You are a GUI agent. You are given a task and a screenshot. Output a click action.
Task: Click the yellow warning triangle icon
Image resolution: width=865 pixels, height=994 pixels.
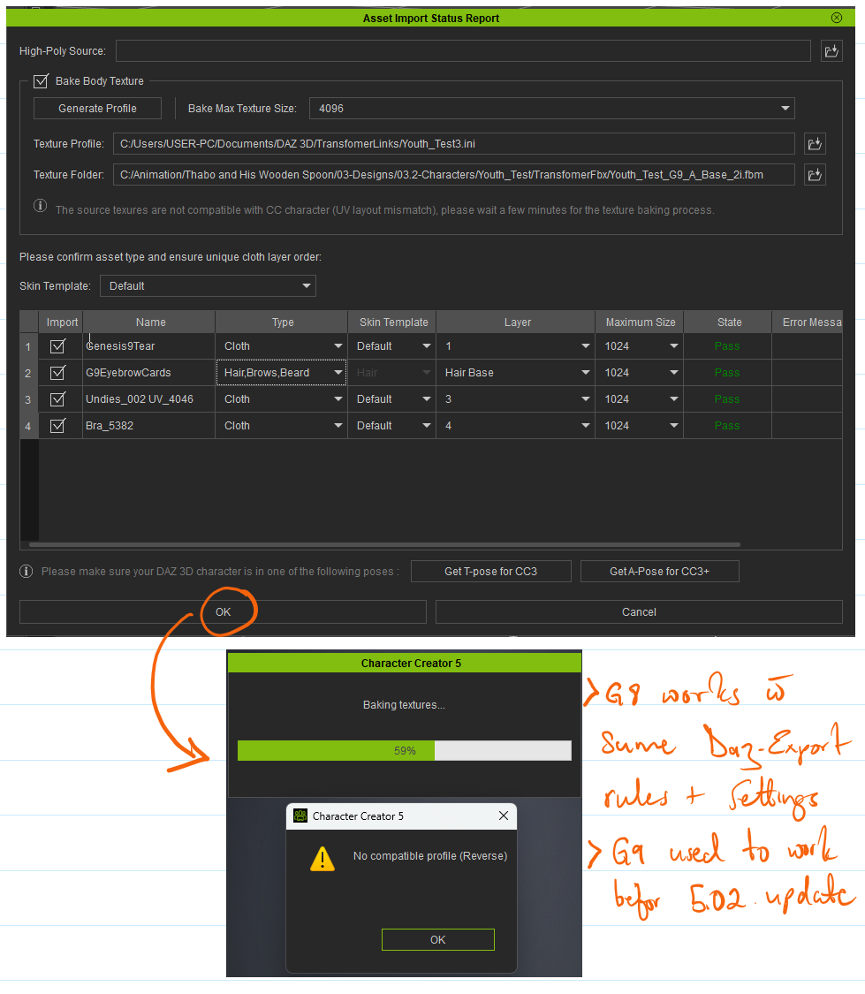point(322,859)
